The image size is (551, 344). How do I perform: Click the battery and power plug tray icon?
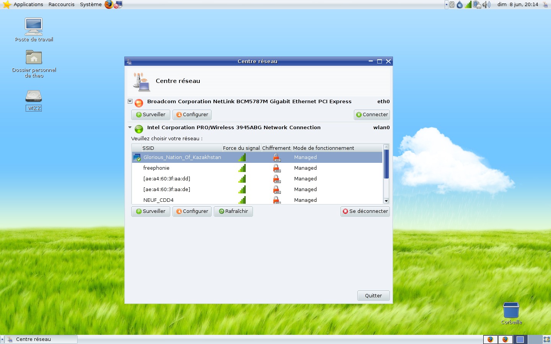pyautogui.click(x=477, y=5)
